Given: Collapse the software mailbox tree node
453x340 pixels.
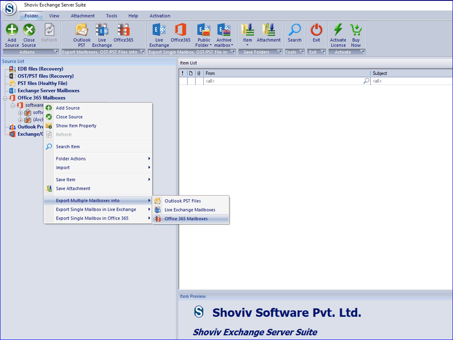Looking at the screenshot, I should [x=13, y=106].
